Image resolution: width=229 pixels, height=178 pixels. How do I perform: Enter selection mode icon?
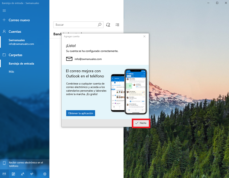pos(117,25)
